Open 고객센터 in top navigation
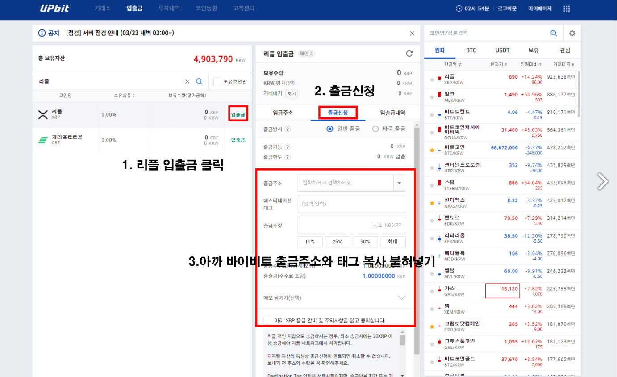The width and height of the screenshot is (617, 377). pyautogui.click(x=244, y=8)
